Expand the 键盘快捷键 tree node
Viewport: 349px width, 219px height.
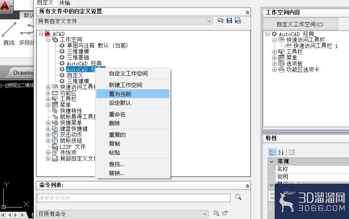(x=48, y=129)
